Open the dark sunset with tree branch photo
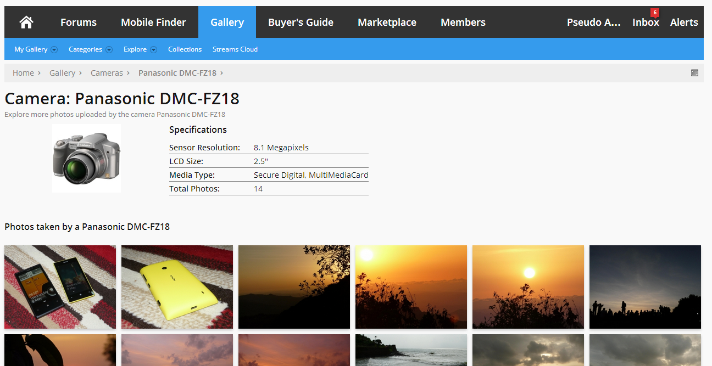 pos(294,287)
